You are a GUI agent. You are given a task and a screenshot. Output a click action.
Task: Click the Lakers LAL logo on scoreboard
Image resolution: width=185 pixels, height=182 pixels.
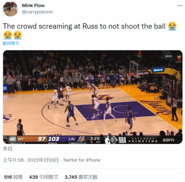pos(81,139)
